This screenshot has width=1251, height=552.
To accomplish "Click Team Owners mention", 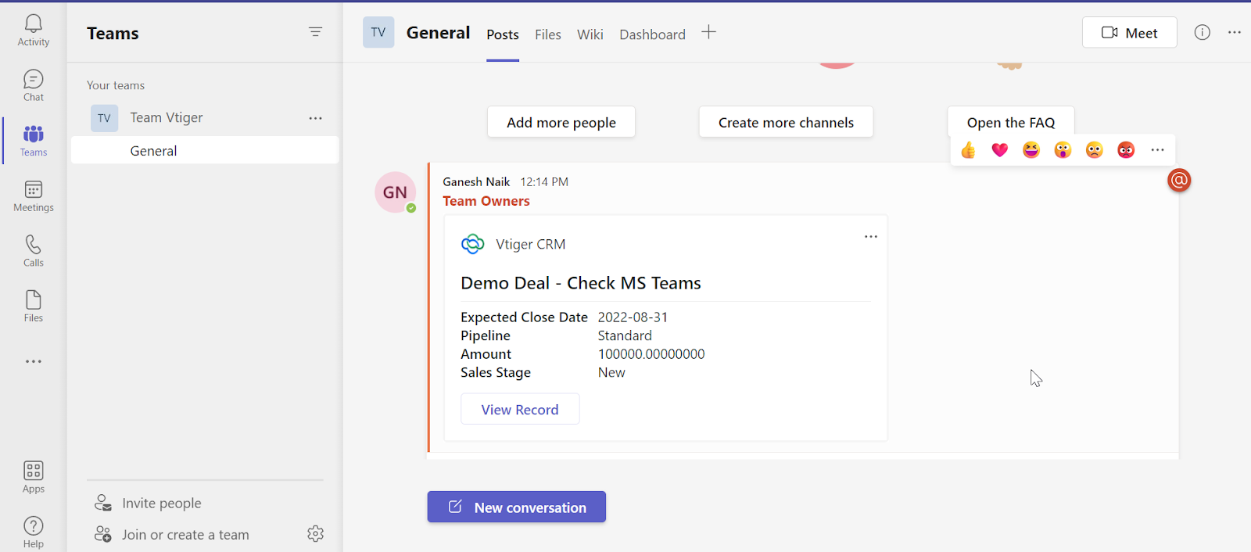I will (486, 202).
